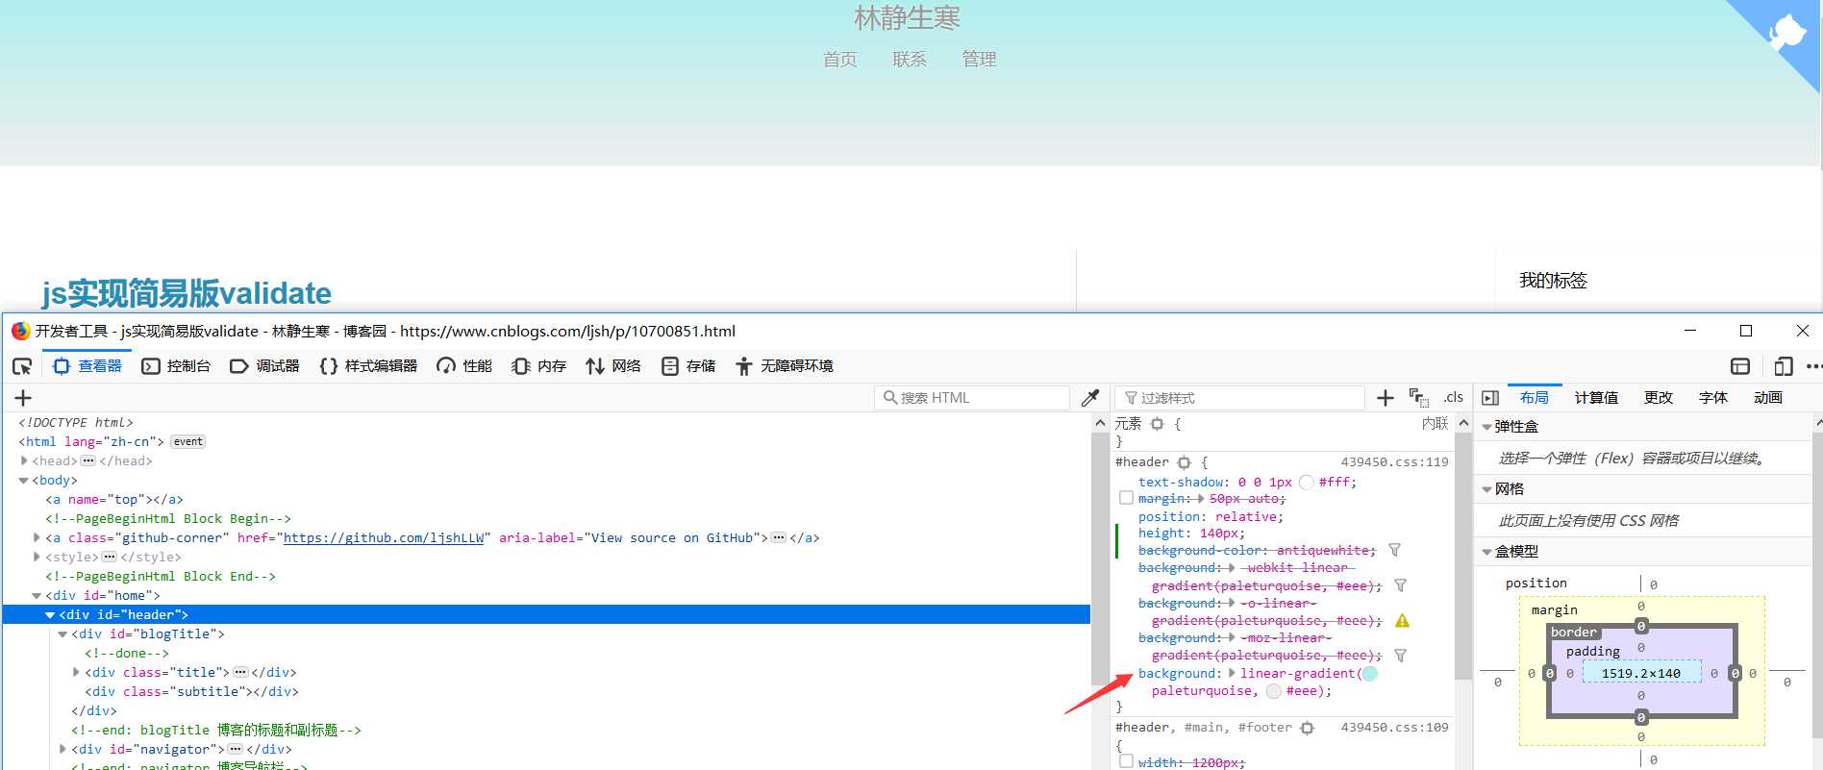Expand the div class="title" node
The width and height of the screenshot is (1823, 770).
pos(76,673)
